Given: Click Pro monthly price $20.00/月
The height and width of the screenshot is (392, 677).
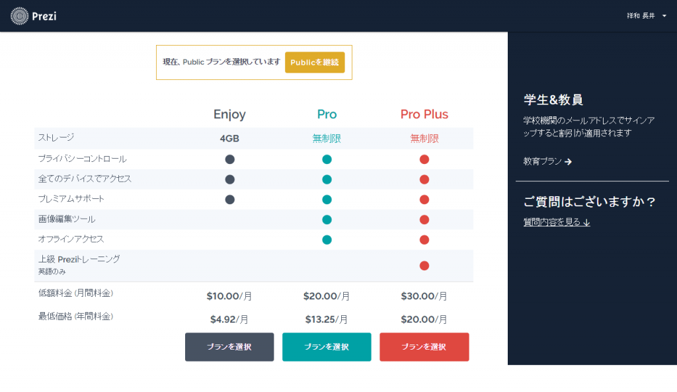Looking at the screenshot, I should pos(327,296).
